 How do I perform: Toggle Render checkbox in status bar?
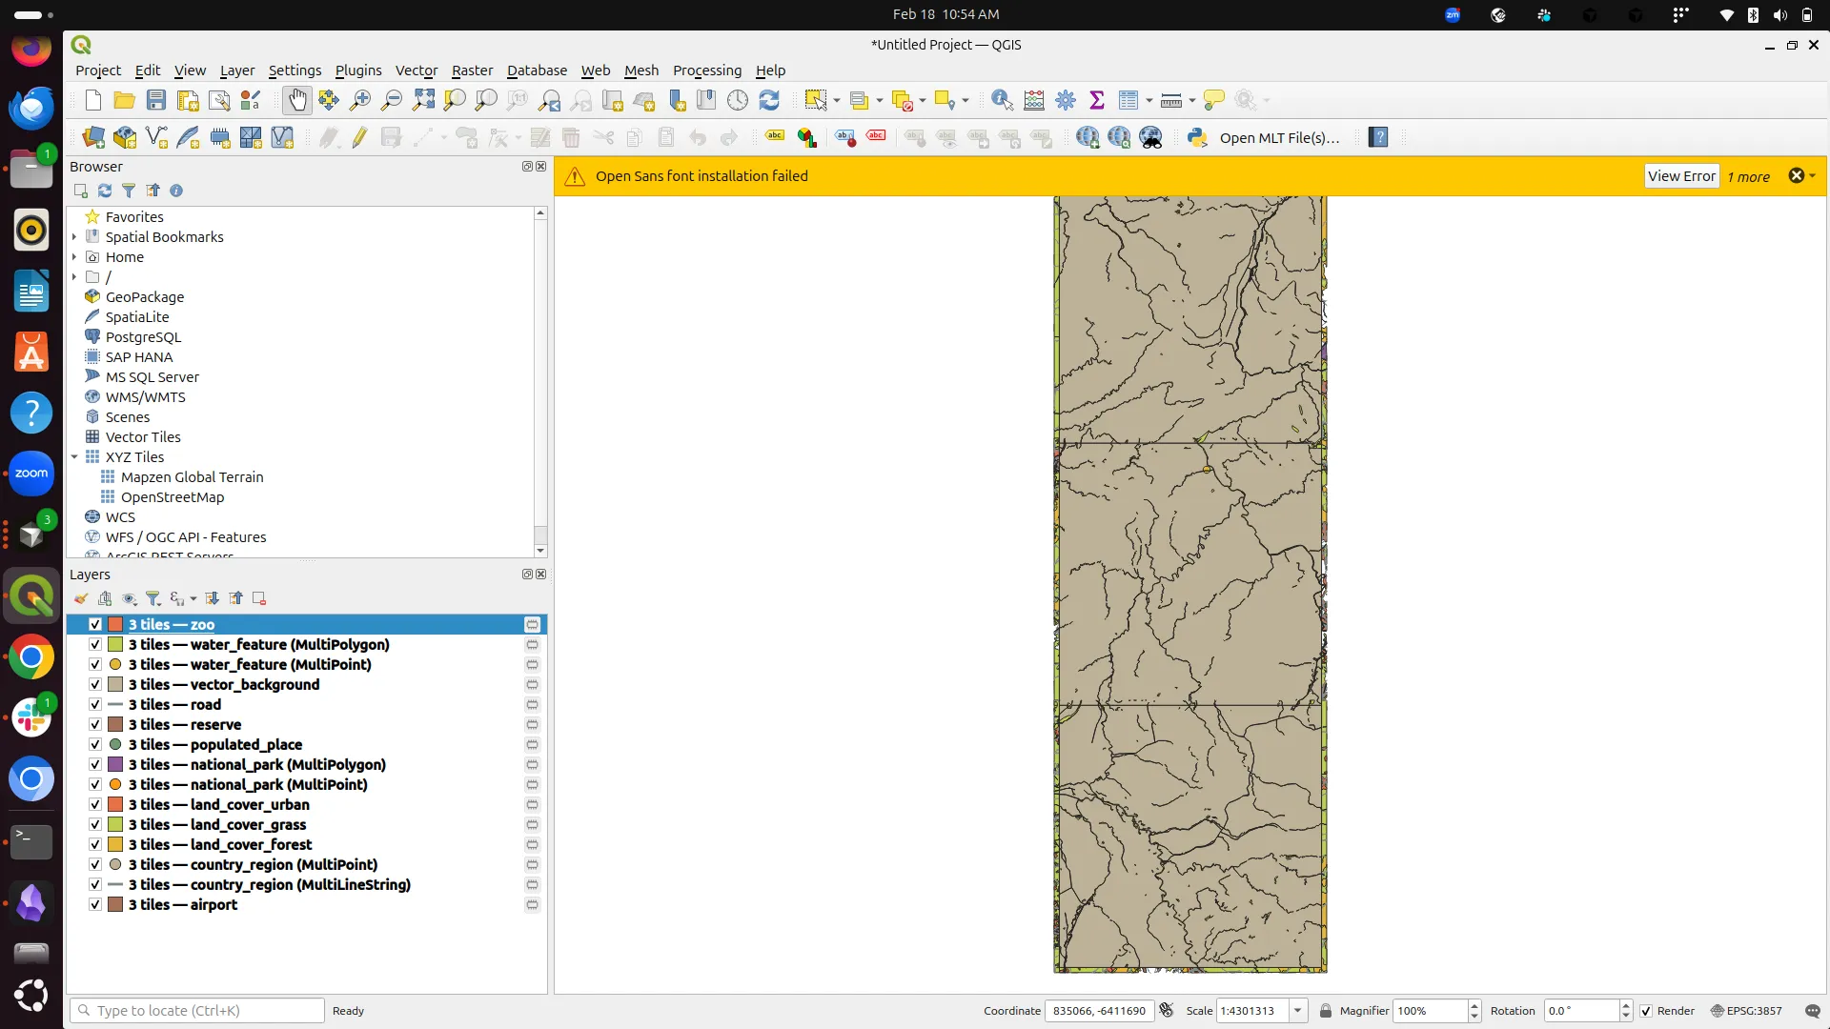coord(1646,1011)
